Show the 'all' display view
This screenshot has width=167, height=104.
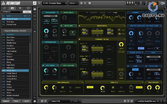pyautogui.click(x=87, y=12)
